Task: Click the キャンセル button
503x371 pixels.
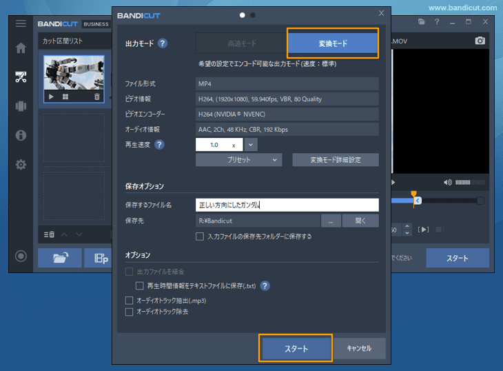Action: [359, 348]
